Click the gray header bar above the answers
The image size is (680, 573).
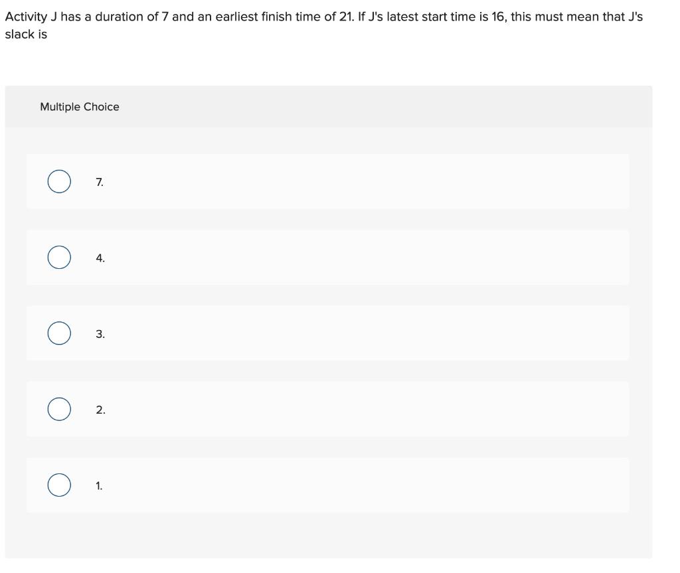click(x=329, y=106)
